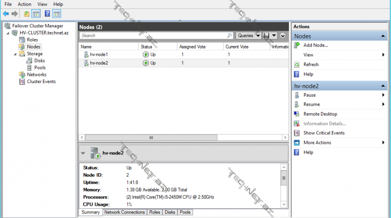Open Networks in the console tree
The width and height of the screenshot is (391, 218).
tap(37, 75)
